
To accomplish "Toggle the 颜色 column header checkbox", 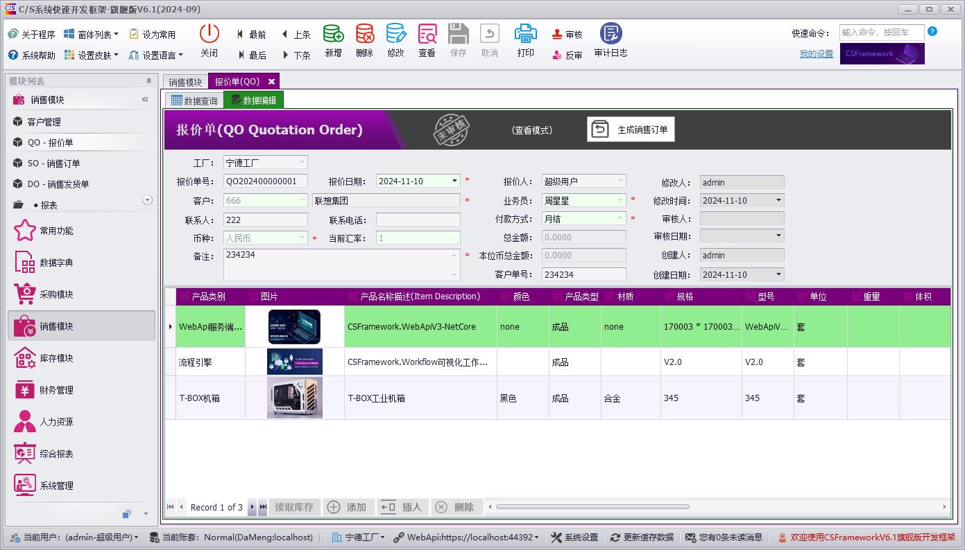I will pos(505,296).
